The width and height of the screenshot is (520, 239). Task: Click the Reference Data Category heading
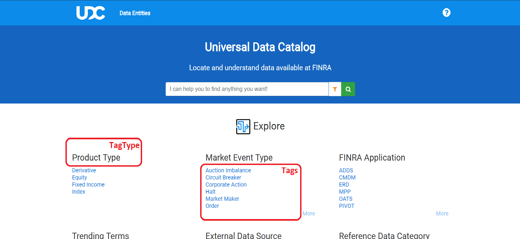[384, 236]
